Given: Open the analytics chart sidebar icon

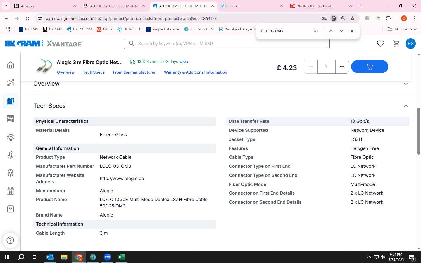Looking at the screenshot, I should tap(11, 83).
